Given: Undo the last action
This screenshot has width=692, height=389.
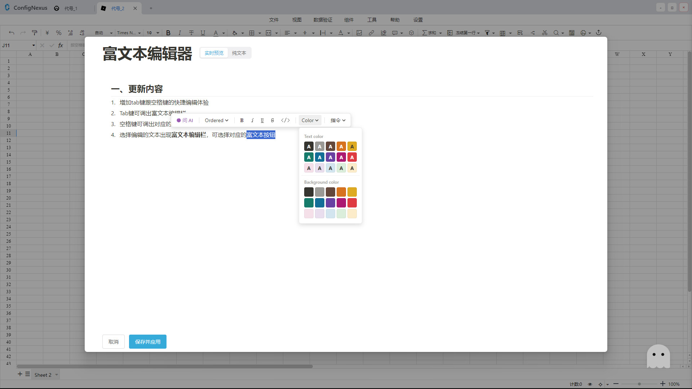Looking at the screenshot, I should point(12,33).
